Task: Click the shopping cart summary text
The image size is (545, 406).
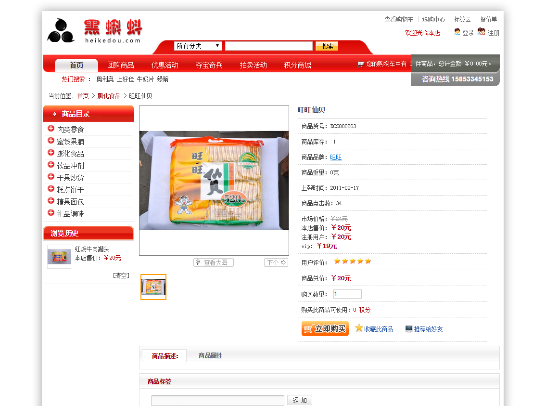Action: click(x=429, y=64)
